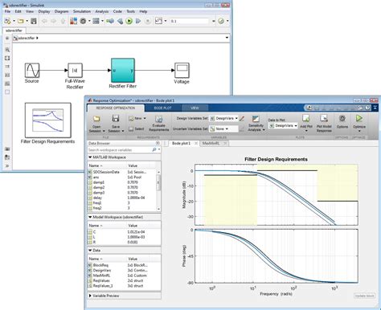Click the Select requirements button

pos(137,128)
